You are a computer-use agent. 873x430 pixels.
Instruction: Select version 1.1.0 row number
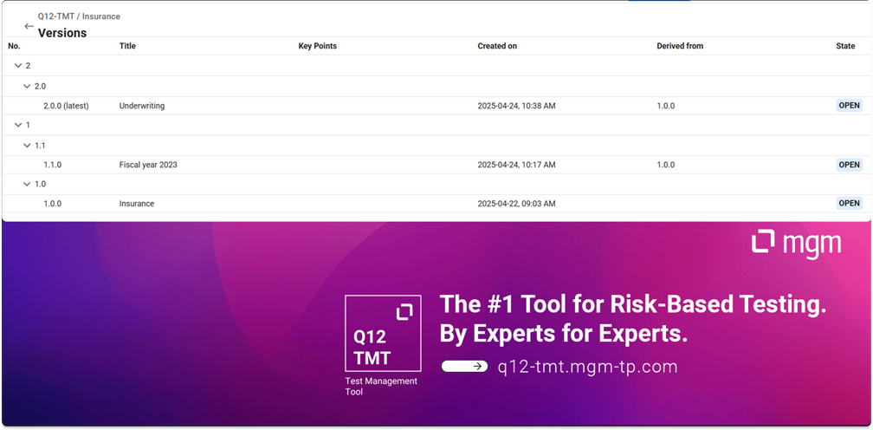click(52, 165)
